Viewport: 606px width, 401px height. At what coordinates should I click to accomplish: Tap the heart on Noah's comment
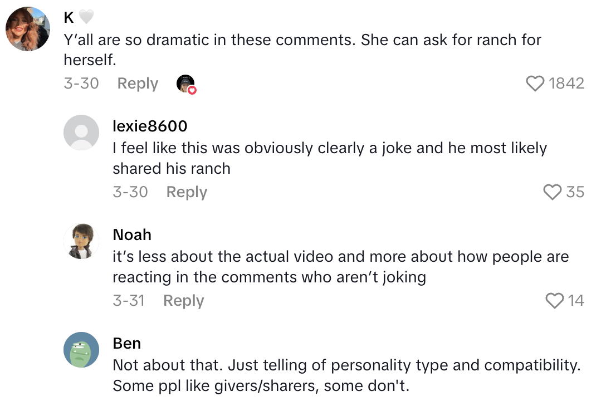tap(555, 301)
